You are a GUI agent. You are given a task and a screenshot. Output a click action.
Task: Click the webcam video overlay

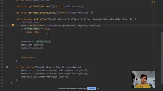[x=143, y=79]
